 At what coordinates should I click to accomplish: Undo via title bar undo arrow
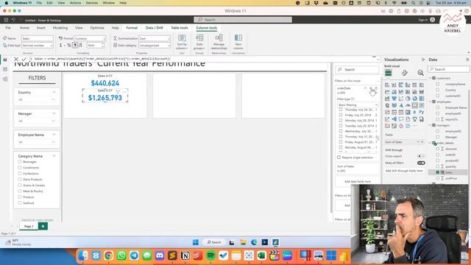(13, 20)
